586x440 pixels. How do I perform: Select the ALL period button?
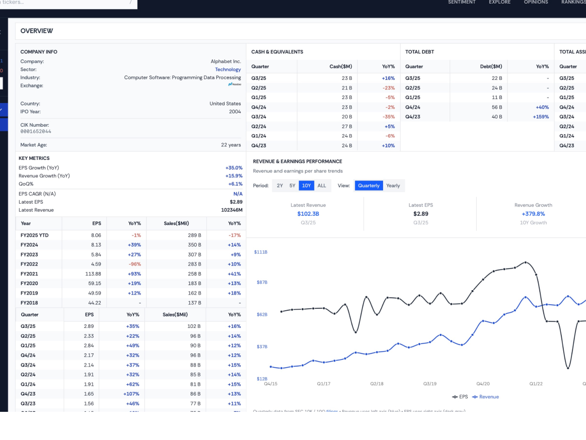coord(322,185)
